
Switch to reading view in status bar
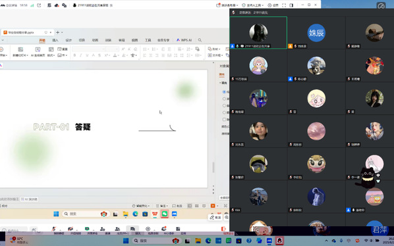[204, 206]
